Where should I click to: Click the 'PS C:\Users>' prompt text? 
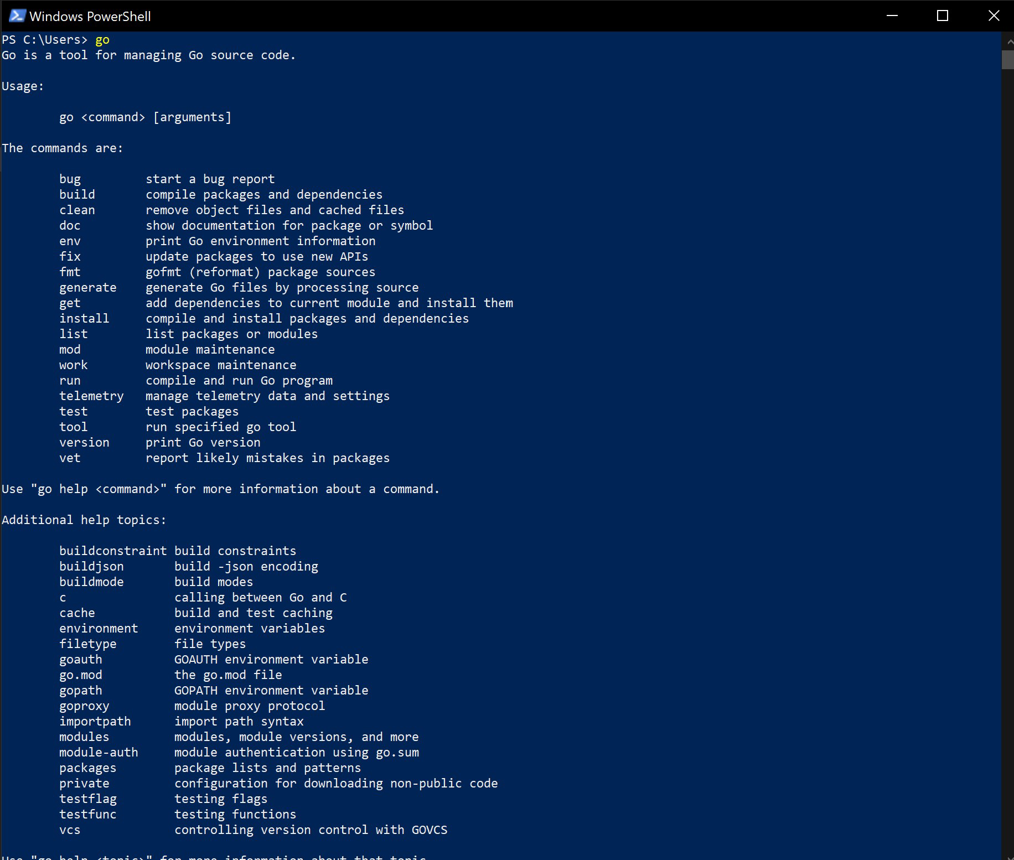[45, 40]
